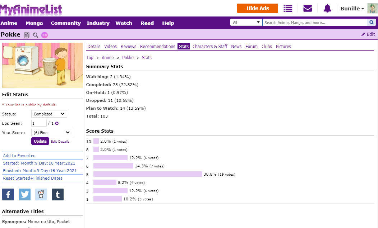Click Reset Started+Finished Dates
The height and width of the screenshot is (228, 378).
[33, 178]
